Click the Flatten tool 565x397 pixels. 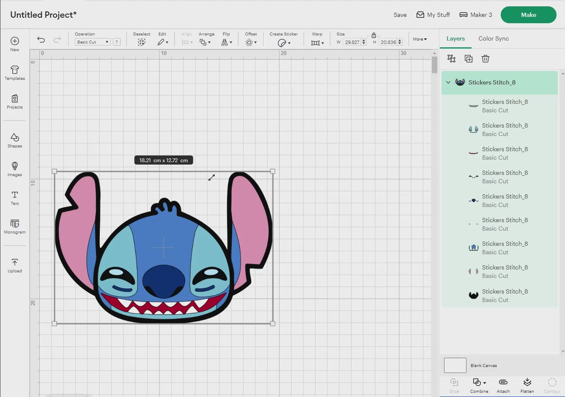pyautogui.click(x=527, y=385)
